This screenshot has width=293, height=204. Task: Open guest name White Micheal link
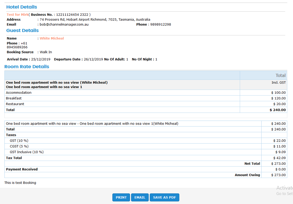[52, 38]
